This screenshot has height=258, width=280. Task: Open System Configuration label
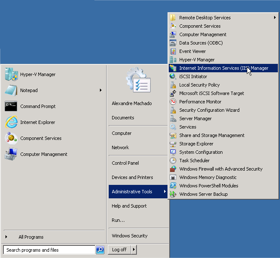coord(201,152)
